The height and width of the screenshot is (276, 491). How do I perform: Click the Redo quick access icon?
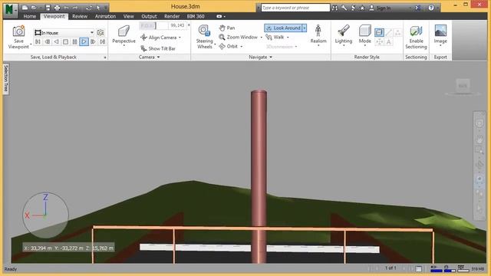pos(75,8)
